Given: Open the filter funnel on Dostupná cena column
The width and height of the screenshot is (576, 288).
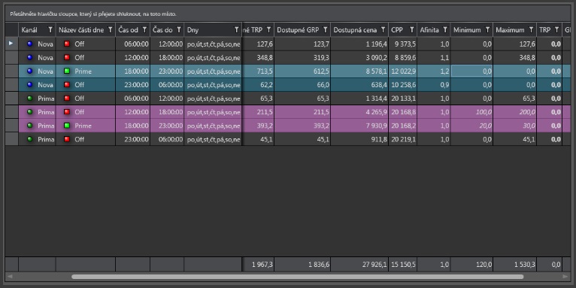Looking at the screenshot, I should coord(383,30).
